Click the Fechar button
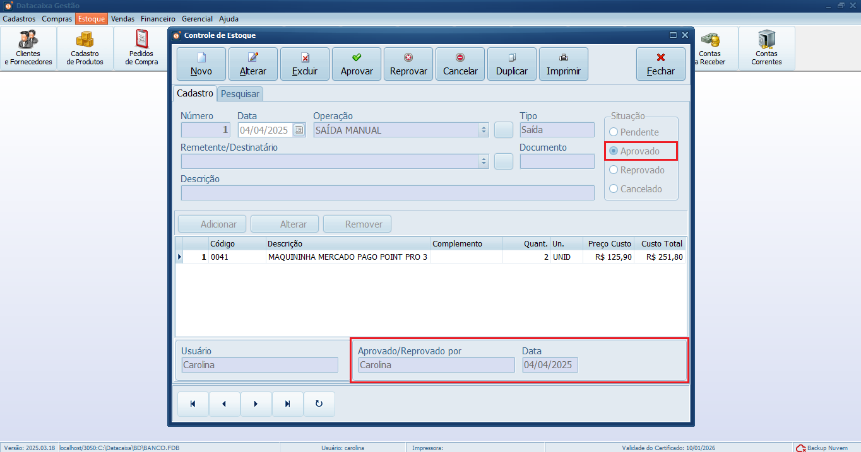The image size is (861, 452). tap(661, 64)
